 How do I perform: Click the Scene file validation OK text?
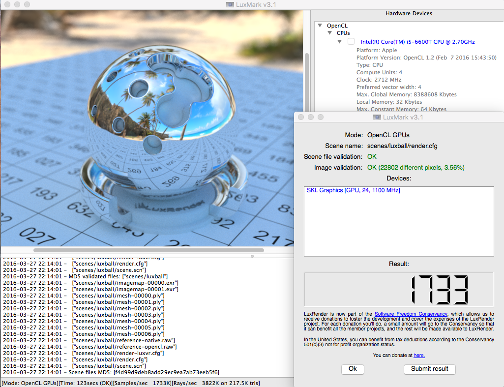pos(372,156)
